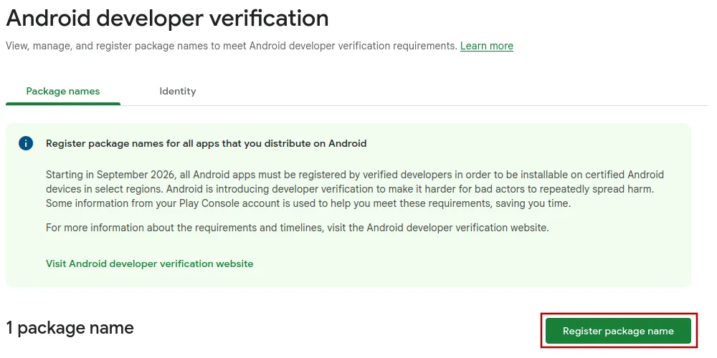Click the Register package name button
This screenshot has height=358, width=717.
618,331
